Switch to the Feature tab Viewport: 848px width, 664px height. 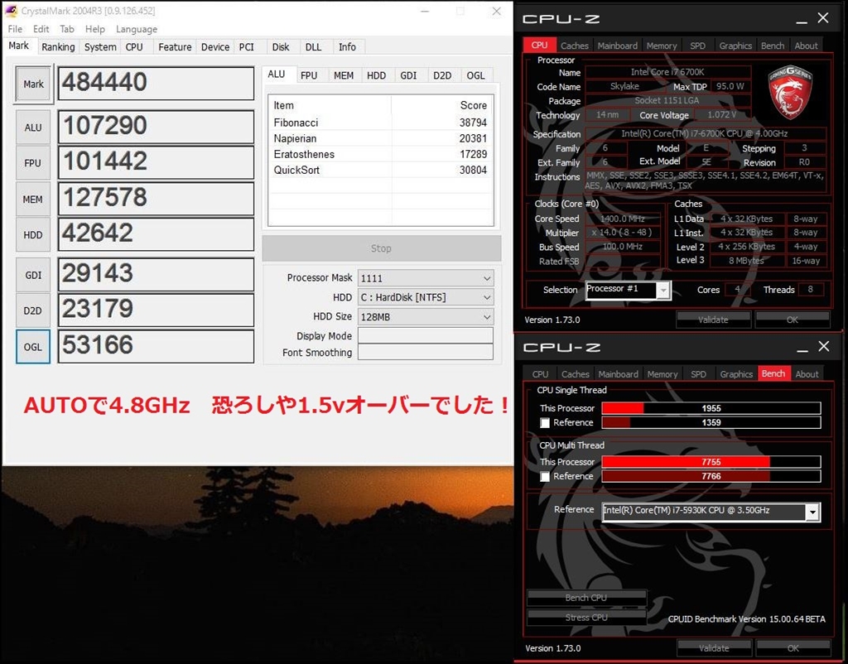pyautogui.click(x=175, y=47)
